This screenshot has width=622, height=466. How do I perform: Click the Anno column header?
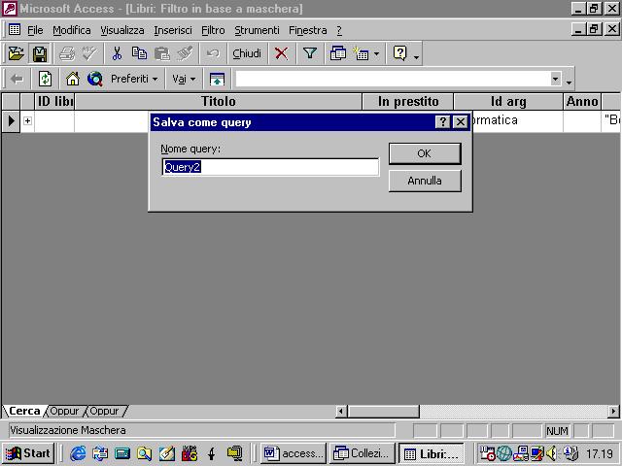pos(582,101)
